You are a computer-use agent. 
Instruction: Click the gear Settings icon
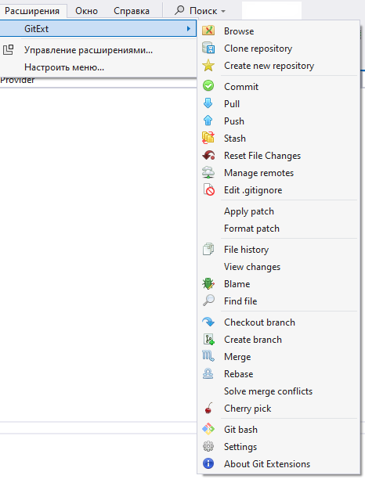coord(208,446)
